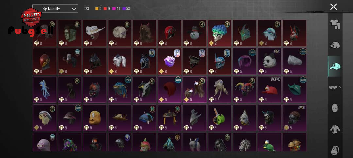
Task: Filter by red quality color count
Action: [x=107, y=9]
